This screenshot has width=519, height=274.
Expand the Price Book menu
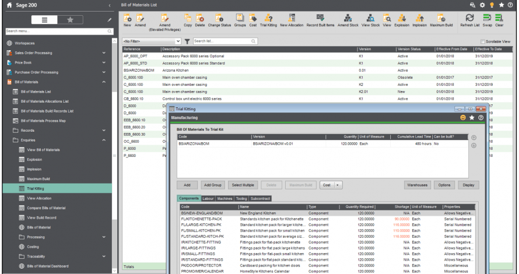click(104, 62)
